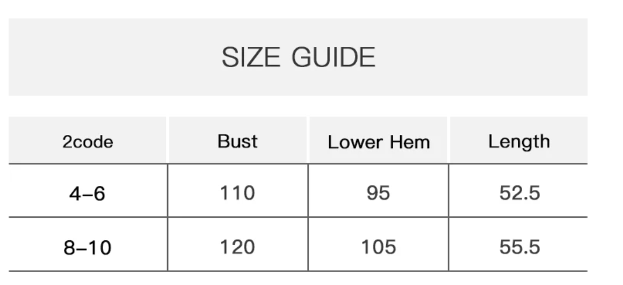Screen dimensions: 623x285
Task: Click the bottom border under the 105 cell
Action: pos(378,270)
